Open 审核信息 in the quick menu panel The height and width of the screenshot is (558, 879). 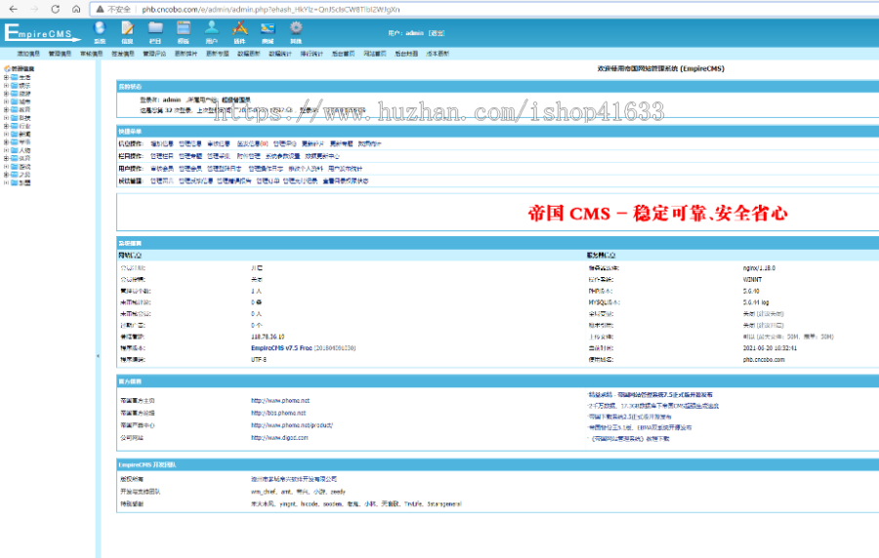pyautogui.click(x=218, y=143)
